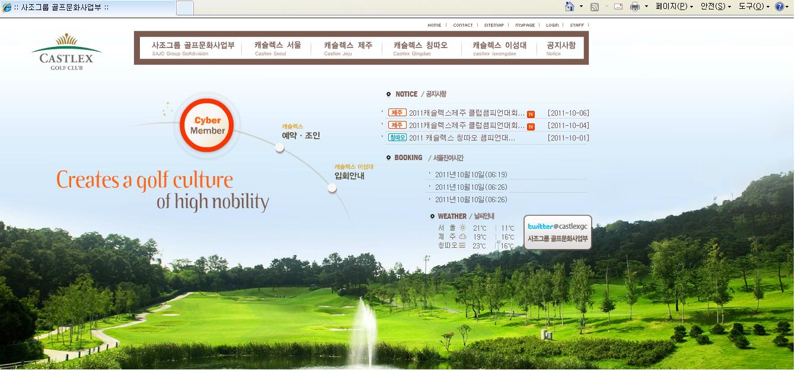Open the Print options dropdown arrow
The width and height of the screenshot is (795, 370).
pyautogui.click(x=647, y=7)
